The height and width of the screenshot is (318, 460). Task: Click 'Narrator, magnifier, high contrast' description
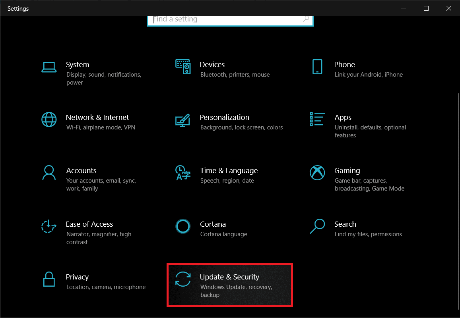point(99,238)
